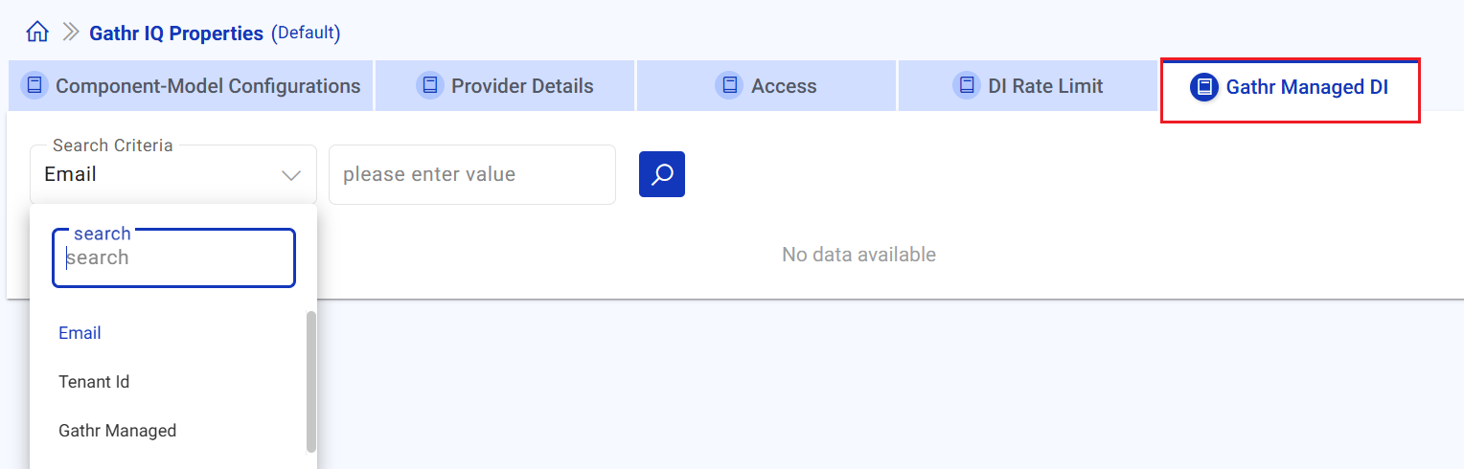Screen dimensions: 1464x469
Task: Click the DI Rate Limit tab icon
Action: pos(967,85)
